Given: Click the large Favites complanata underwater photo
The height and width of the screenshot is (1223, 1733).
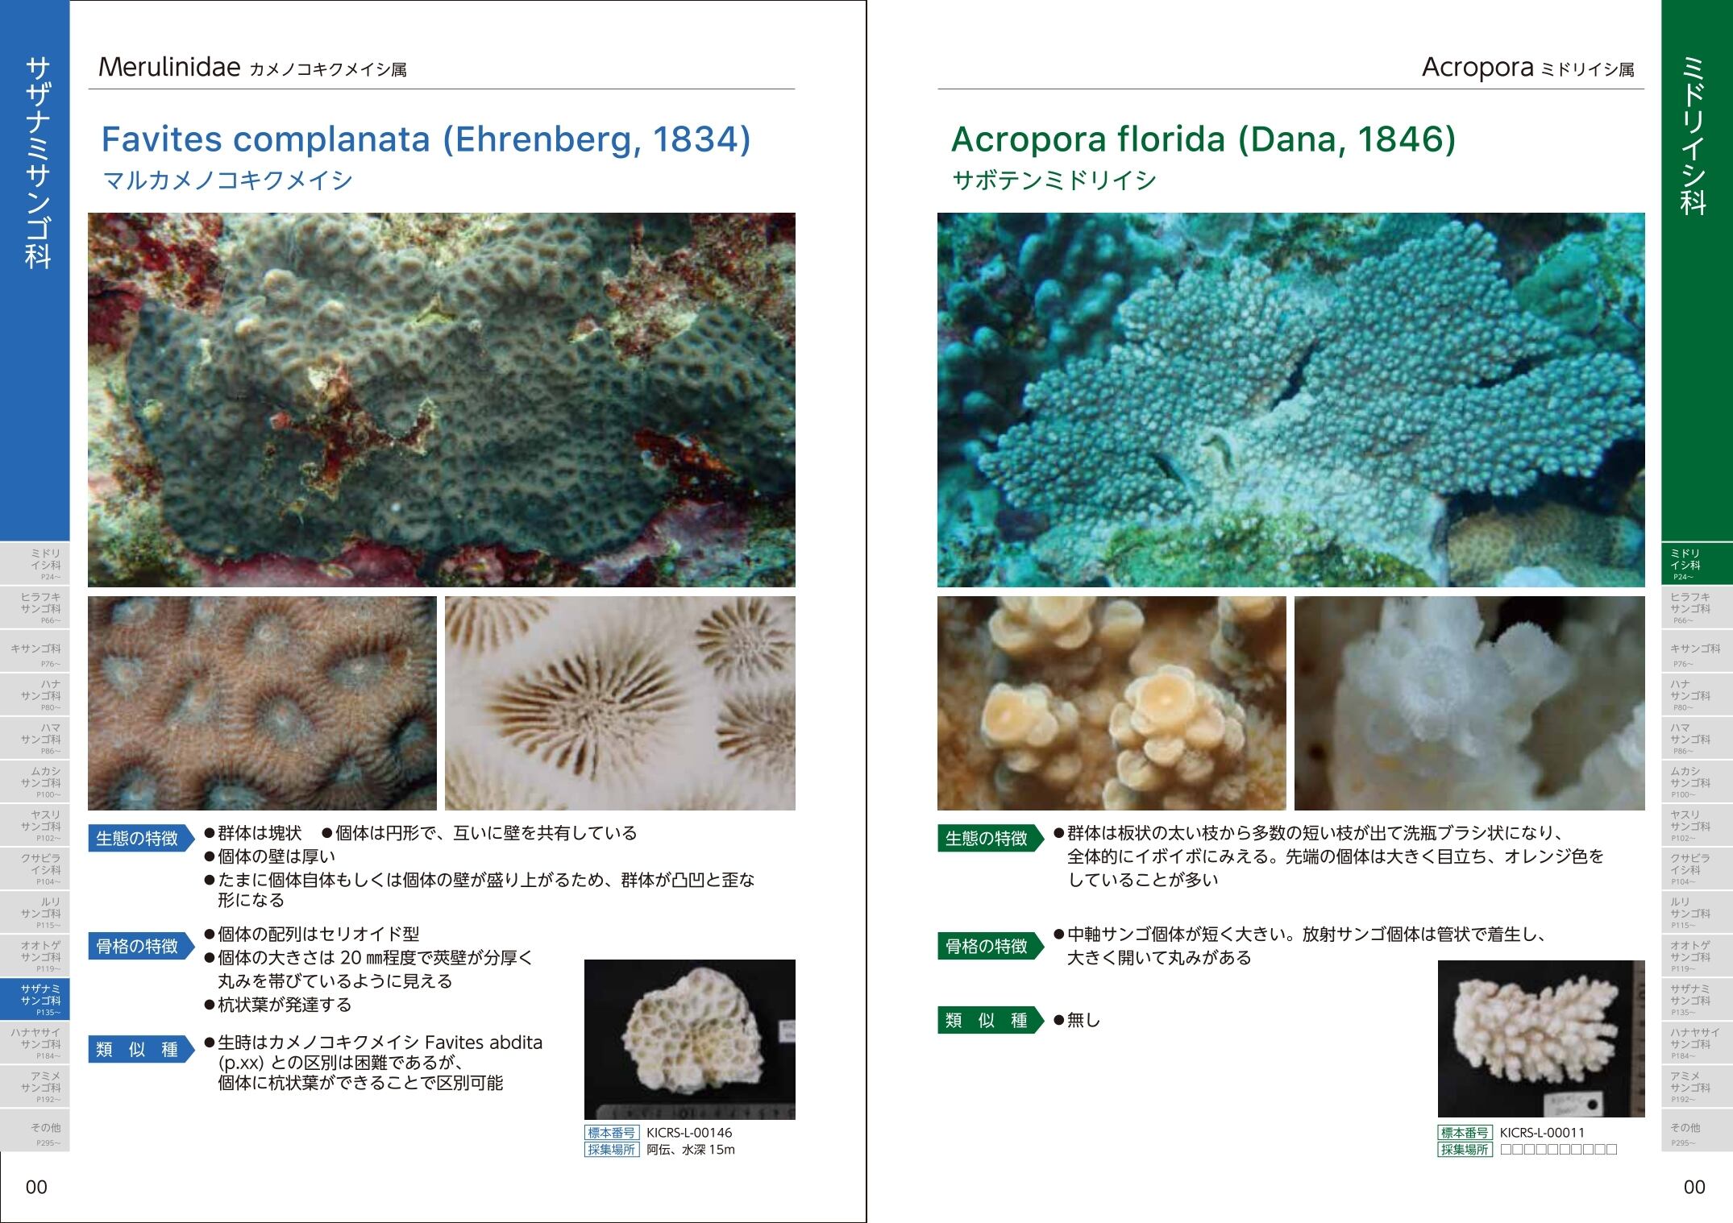Looking at the screenshot, I should tap(441, 399).
